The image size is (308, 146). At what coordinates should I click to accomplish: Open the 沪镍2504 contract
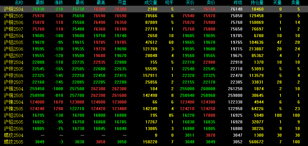(14, 102)
